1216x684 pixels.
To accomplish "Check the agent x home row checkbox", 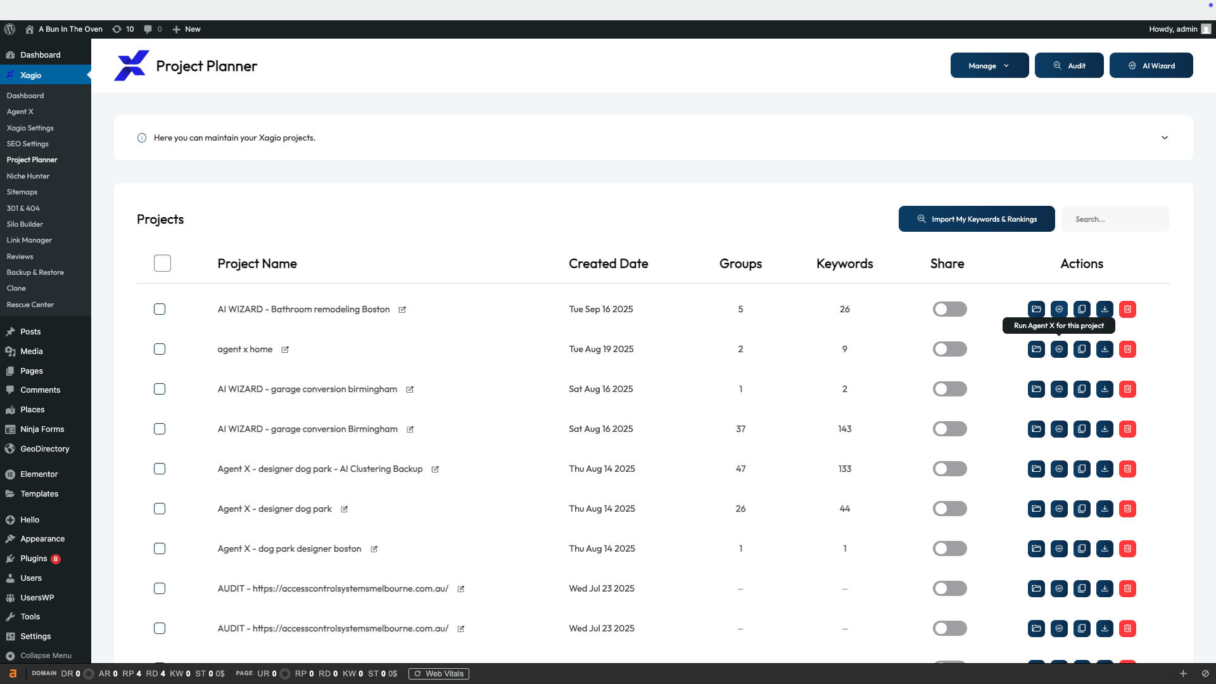I will click(x=160, y=349).
